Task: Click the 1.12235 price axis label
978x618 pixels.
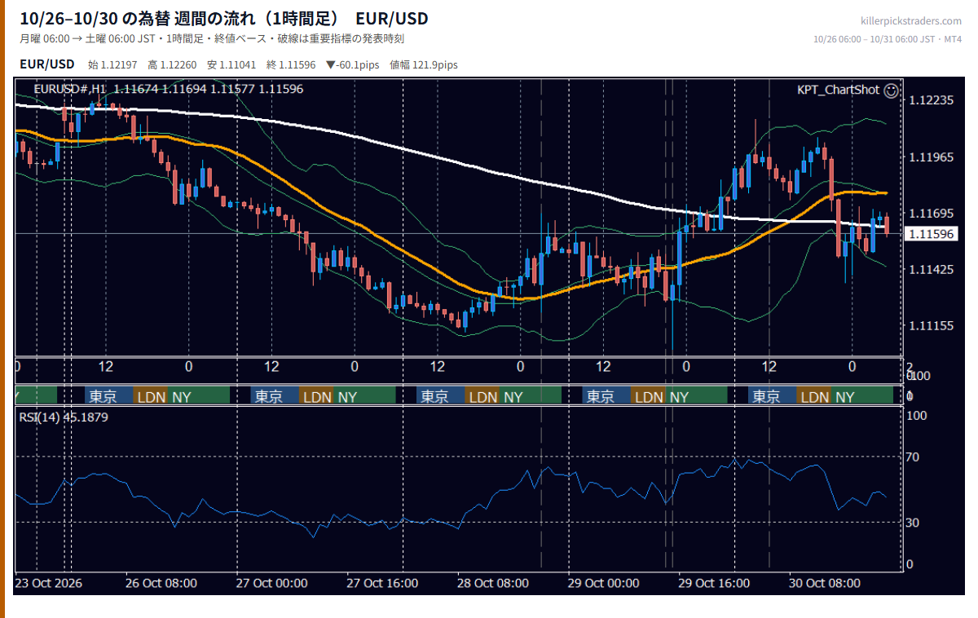Action: coord(931,100)
